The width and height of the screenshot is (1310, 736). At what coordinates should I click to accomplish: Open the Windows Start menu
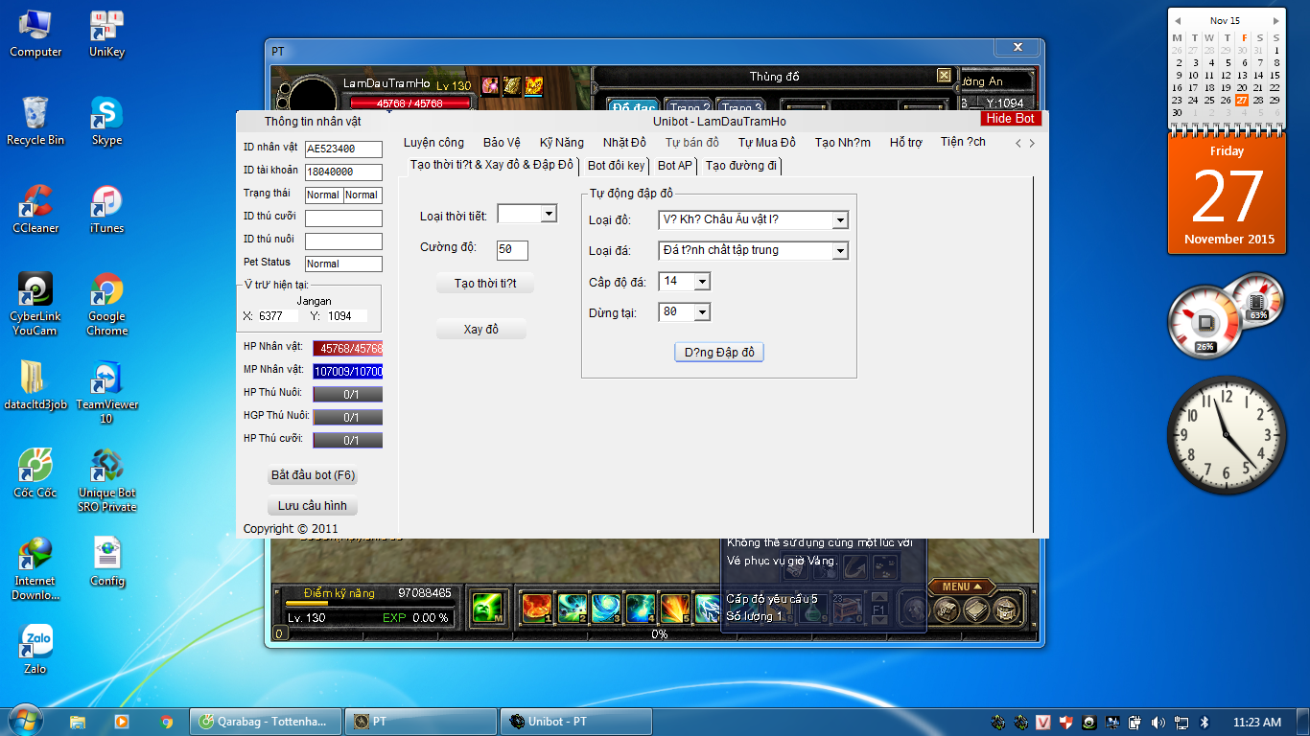pyautogui.click(x=25, y=721)
